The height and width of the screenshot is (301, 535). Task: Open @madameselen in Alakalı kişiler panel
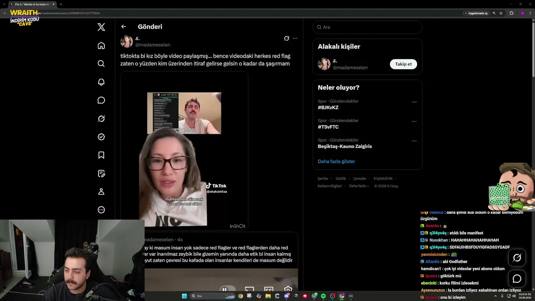point(350,67)
